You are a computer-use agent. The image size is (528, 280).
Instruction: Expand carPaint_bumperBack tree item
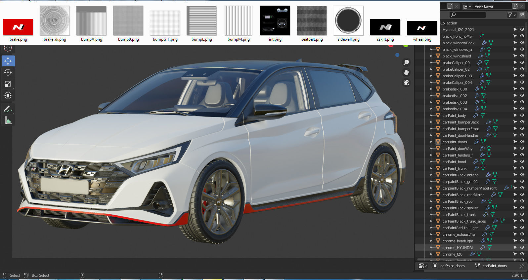point(431,122)
